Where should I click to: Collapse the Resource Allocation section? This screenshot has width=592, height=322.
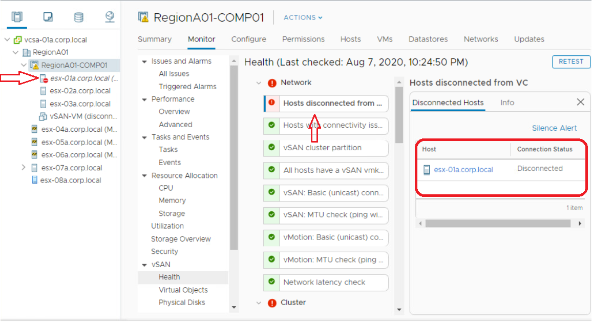(x=144, y=176)
